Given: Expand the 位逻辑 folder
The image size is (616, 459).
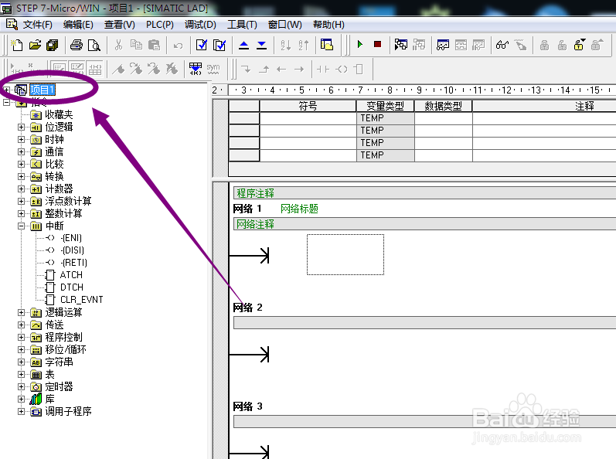Looking at the screenshot, I should (x=21, y=127).
